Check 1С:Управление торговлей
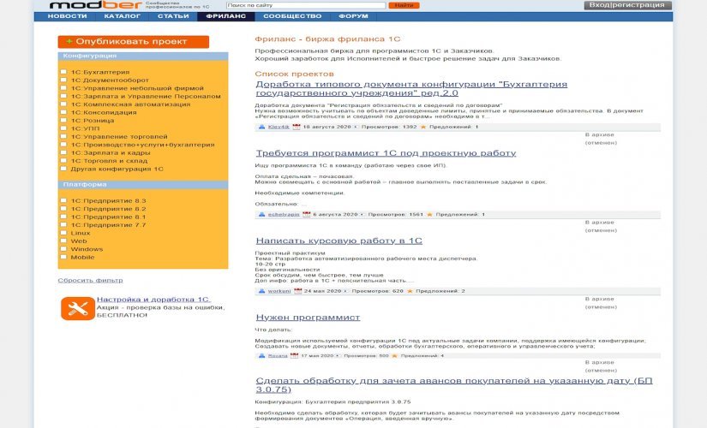 (63, 136)
